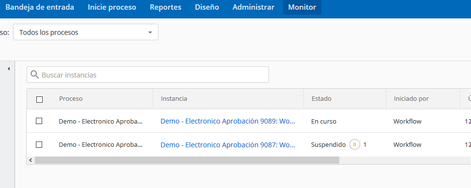Toggle the select-all header checkbox
This screenshot has width=471, height=188.
pos(39,99)
